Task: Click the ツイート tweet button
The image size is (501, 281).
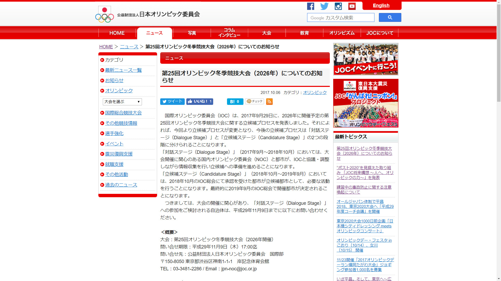Action: click(172, 101)
